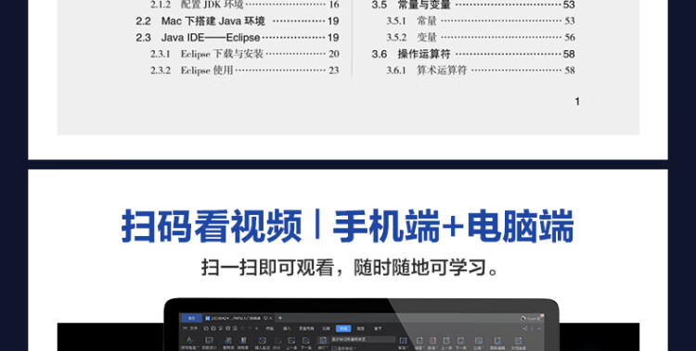696x351 pixels.
Task: Add a new document tab with plus
Action: (279, 319)
